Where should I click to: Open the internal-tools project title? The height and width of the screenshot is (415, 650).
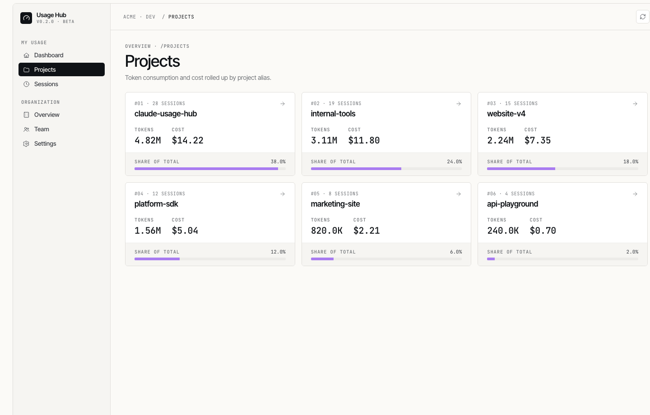click(333, 114)
